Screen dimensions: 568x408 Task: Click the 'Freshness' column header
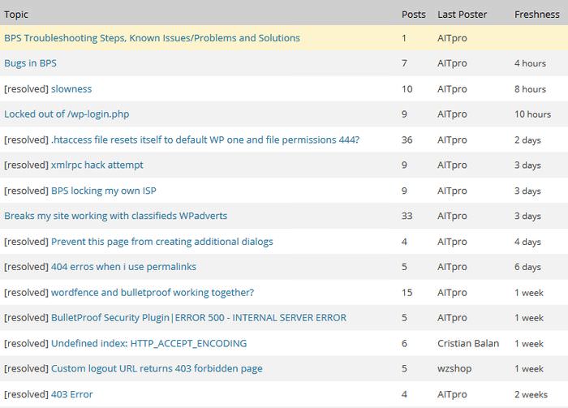pyautogui.click(x=537, y=15)
